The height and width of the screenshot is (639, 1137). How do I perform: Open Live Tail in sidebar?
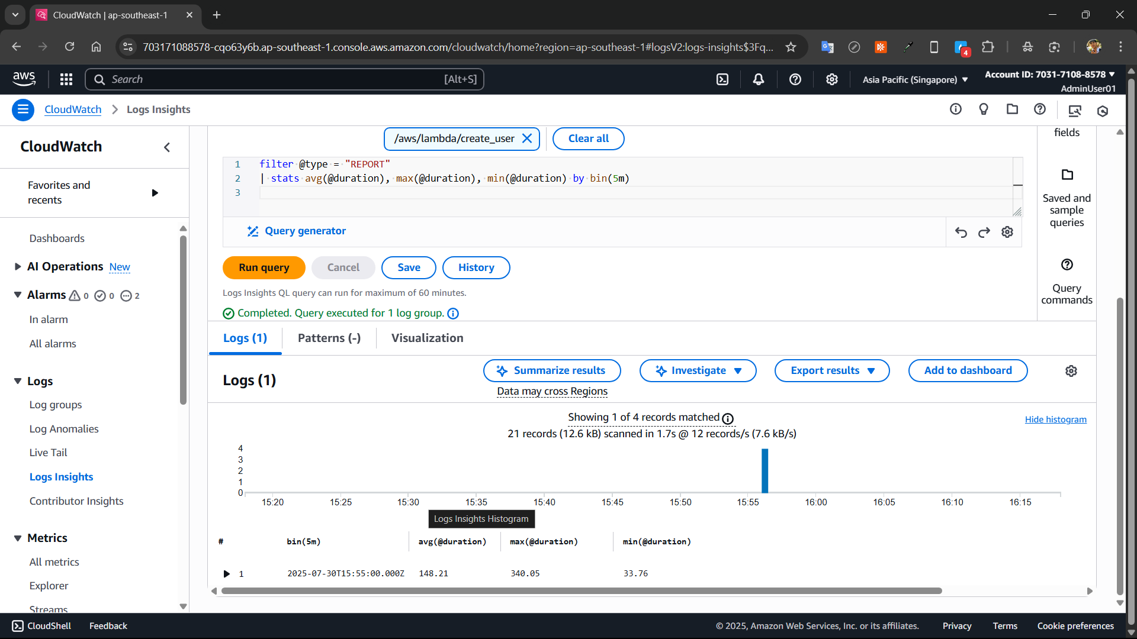pos(48,453)
